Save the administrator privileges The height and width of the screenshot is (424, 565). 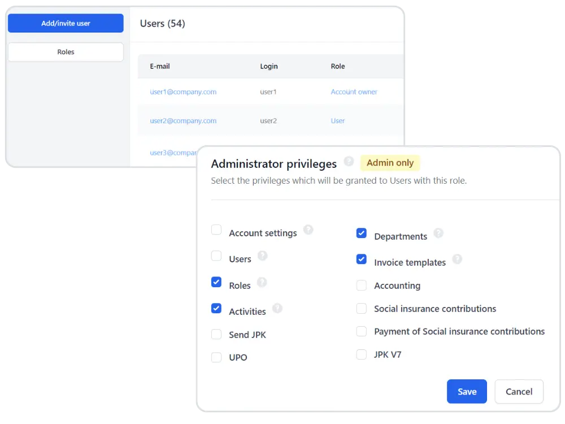click(x=467, y=391)
